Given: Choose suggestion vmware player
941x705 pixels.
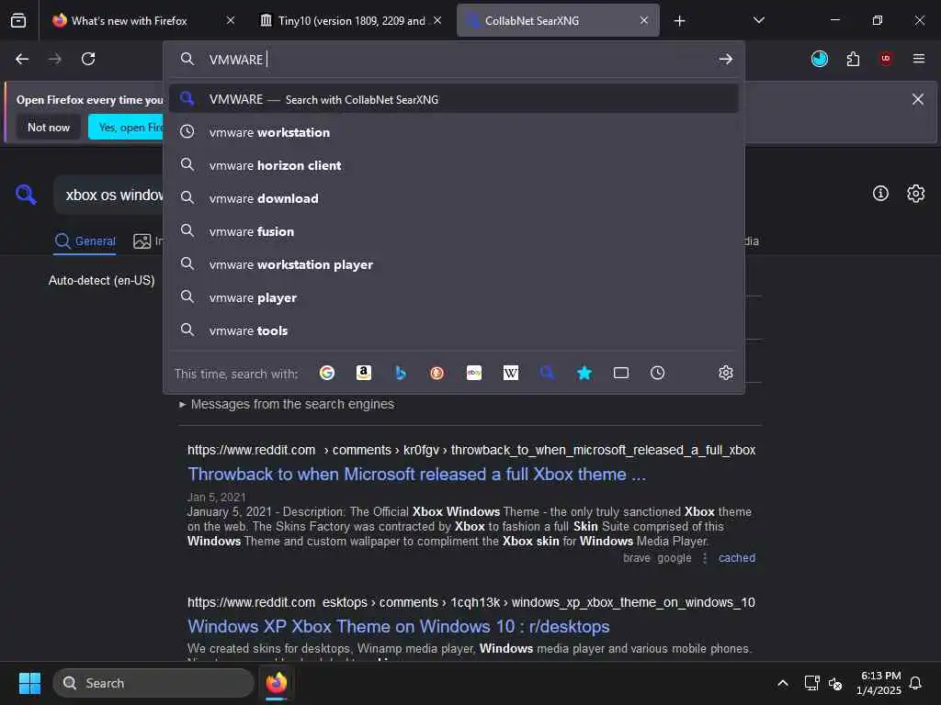Looking at the screenshot, I should (x=454, y=297).
